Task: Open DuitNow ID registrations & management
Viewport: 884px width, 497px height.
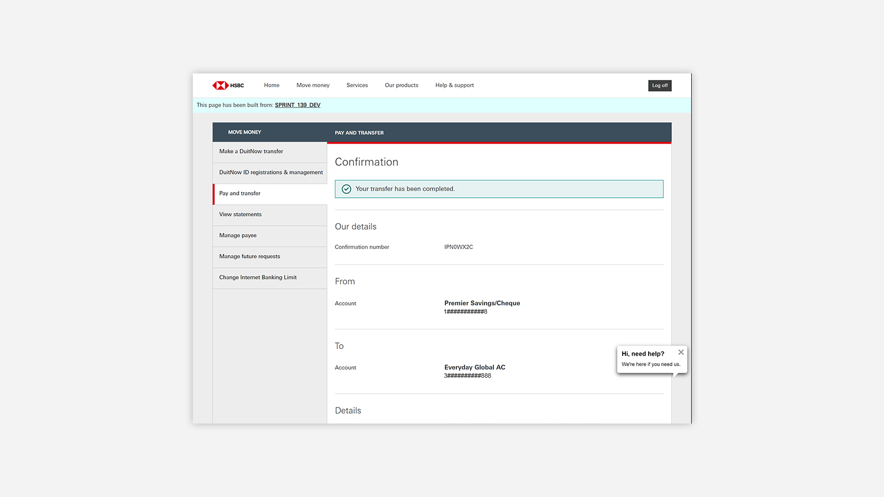Action: 271,172
